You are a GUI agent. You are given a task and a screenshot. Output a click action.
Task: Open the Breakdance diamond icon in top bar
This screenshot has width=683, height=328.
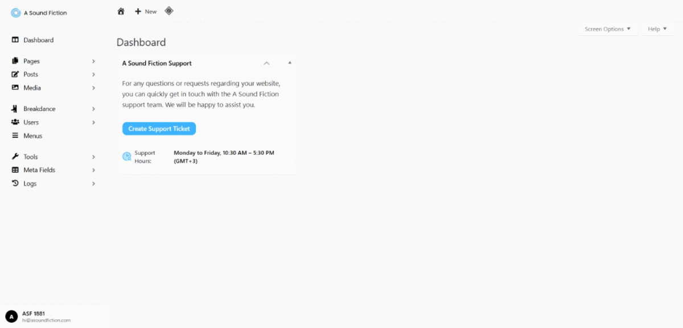click(169, 11)
